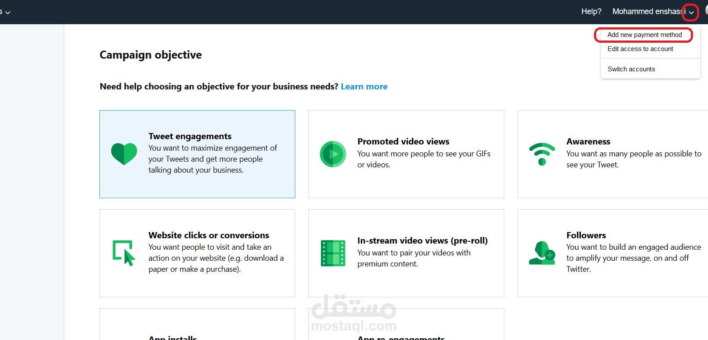Click text 'paper or make a purchase).'
This screenshot has width=708, height=340.
[x=194, y=269]
